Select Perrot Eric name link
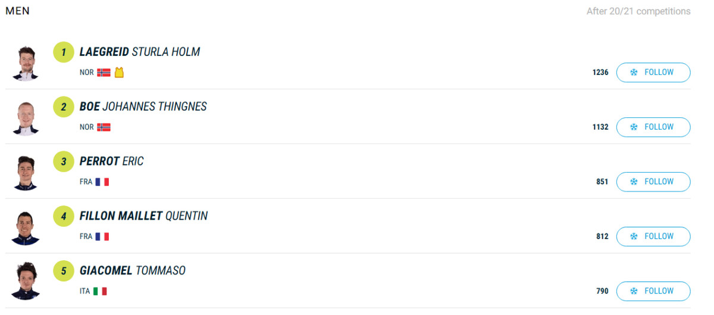The width and height of the screenshot is (714, 315). [x=112, y=162]
